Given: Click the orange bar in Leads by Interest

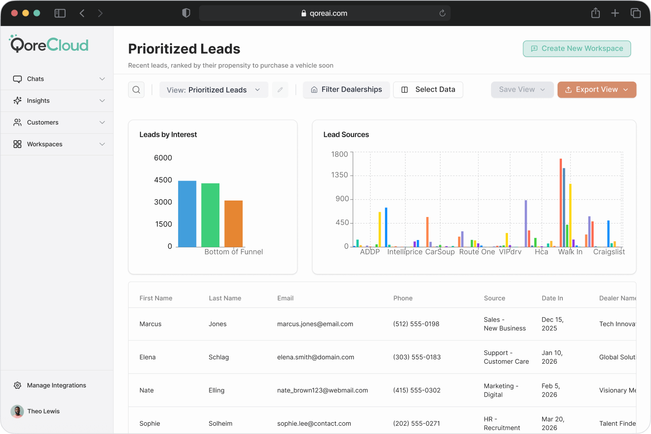Looking at the screenshot, I should coord(233,224).
